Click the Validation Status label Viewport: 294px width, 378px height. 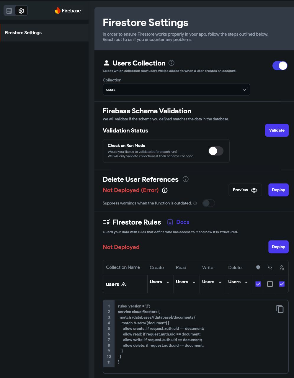pyautogui.click(x=125, y=130)
